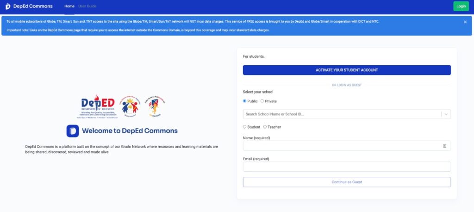Click the DepEd Commons logo icon in navbar
The height and width of the screenshot is (212, 474).
[8, 6]
